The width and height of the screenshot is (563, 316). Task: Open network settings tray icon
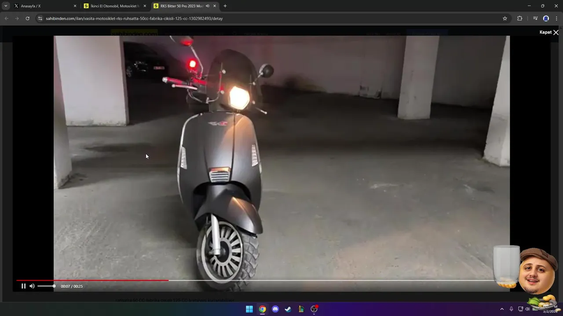[x=520, y=309]
